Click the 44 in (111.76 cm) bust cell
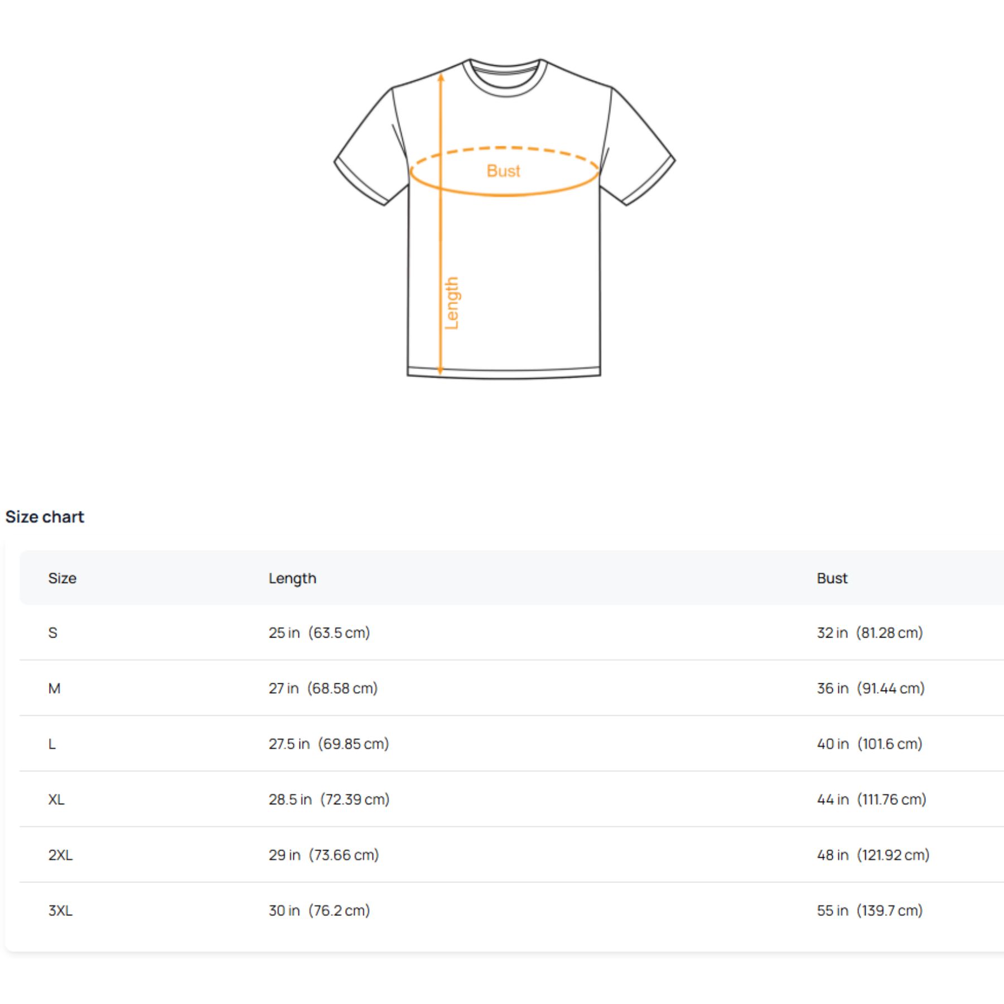Image resolution: width=1004 pixels, height=1004 pixels. (871, 799)
